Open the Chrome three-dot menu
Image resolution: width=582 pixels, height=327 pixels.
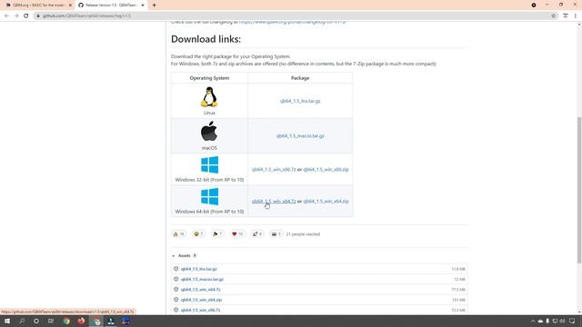coord(576,16)
